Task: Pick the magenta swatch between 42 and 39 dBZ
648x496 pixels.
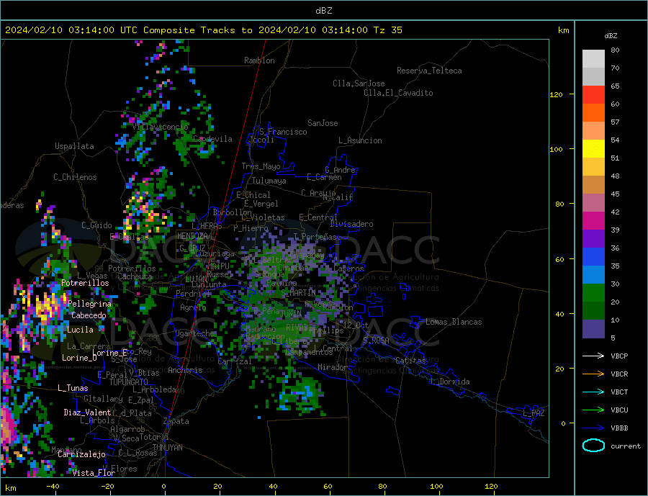Action: tap(593, 221)
